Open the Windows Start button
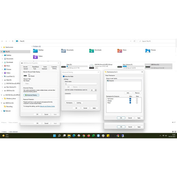Screen dimensions: 177x177 (54, 135)
